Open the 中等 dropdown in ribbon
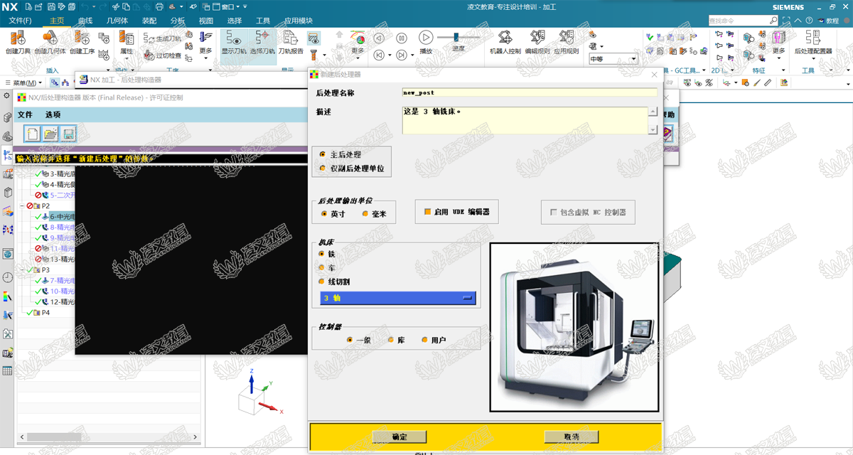Screen dimensions: 853x455 [x=613, y=59]
